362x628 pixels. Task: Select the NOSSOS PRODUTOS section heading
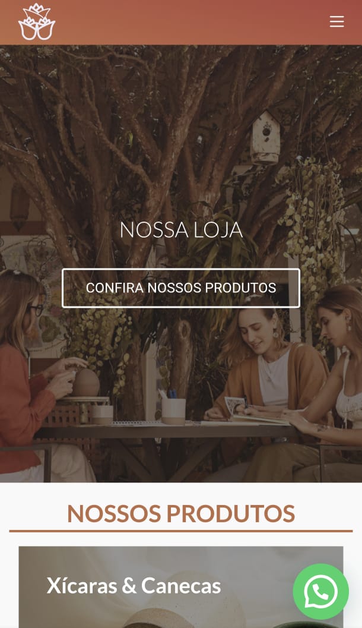coord(181,513)
